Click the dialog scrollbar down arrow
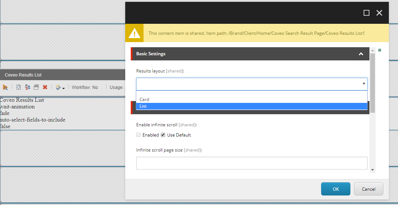398x205 pixels. [372, 170]
